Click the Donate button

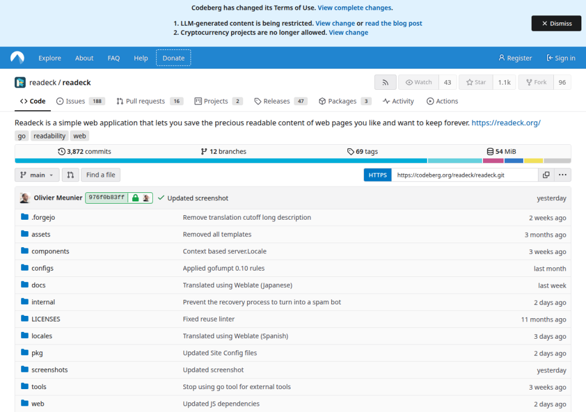click(x=173, y=58)
